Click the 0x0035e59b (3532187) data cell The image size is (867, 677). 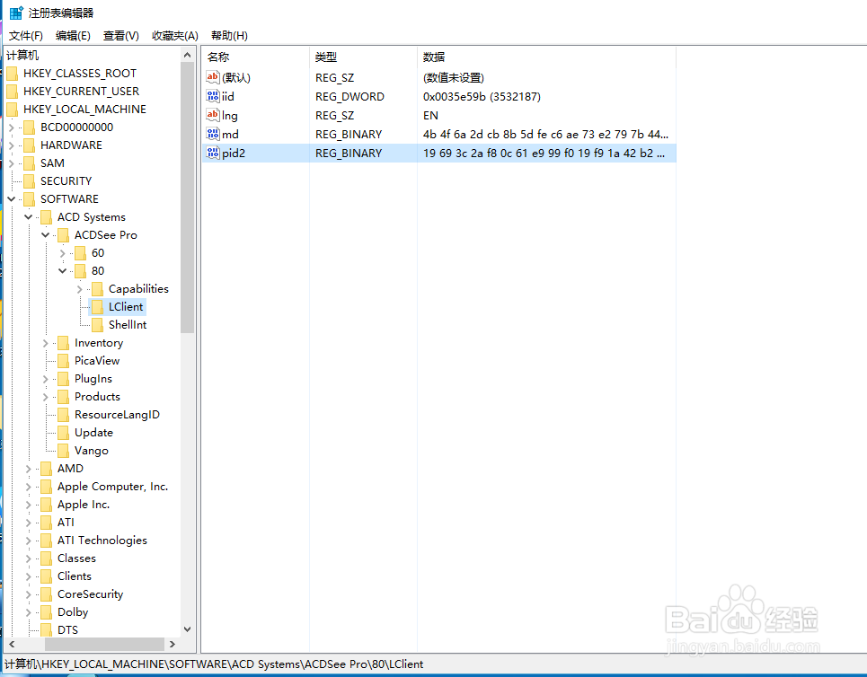(482, 97)
